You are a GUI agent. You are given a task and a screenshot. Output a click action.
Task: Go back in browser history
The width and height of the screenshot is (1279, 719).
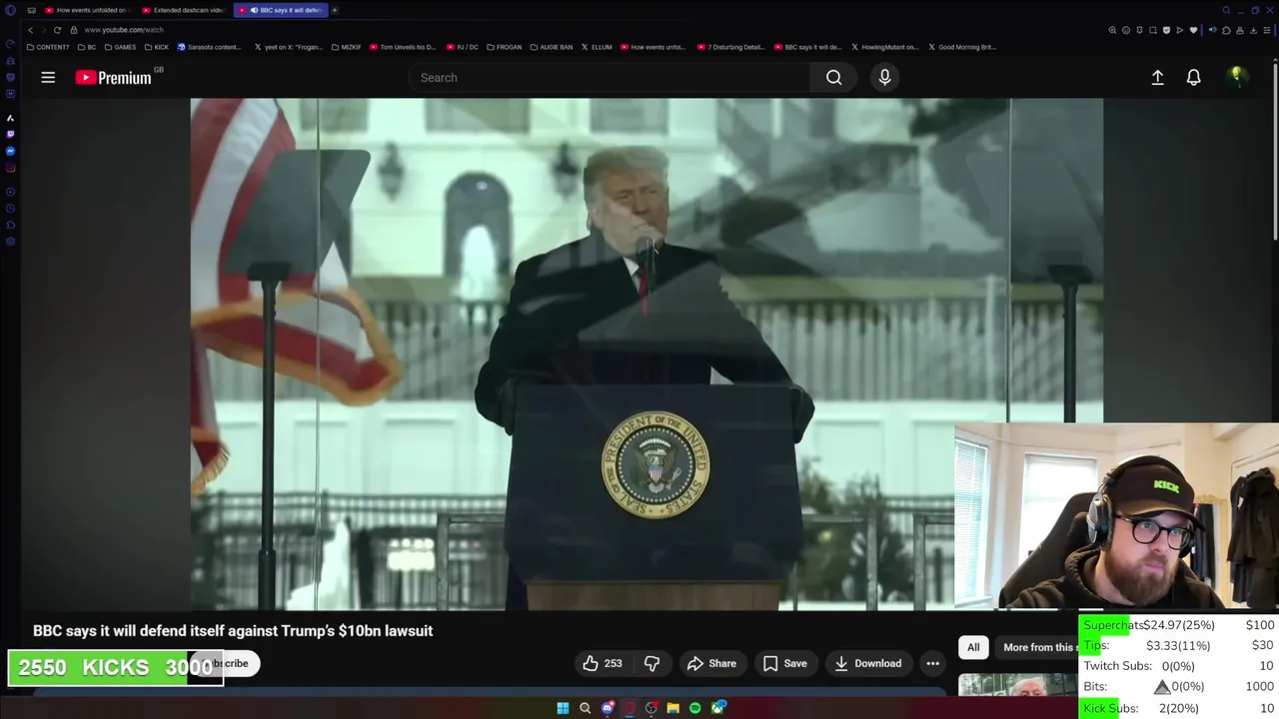point(30,30)
